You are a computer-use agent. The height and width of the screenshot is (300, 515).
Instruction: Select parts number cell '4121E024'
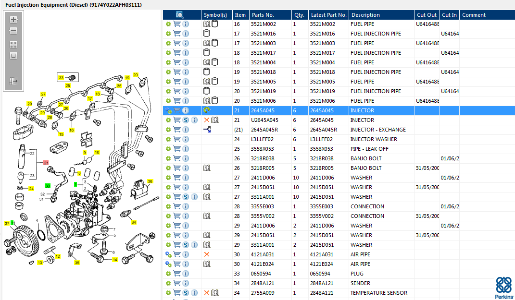[270, 264]
